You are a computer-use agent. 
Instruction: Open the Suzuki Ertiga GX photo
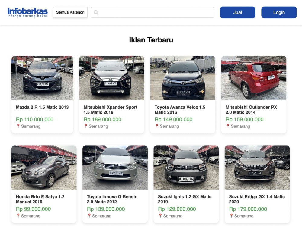(257, 167)
